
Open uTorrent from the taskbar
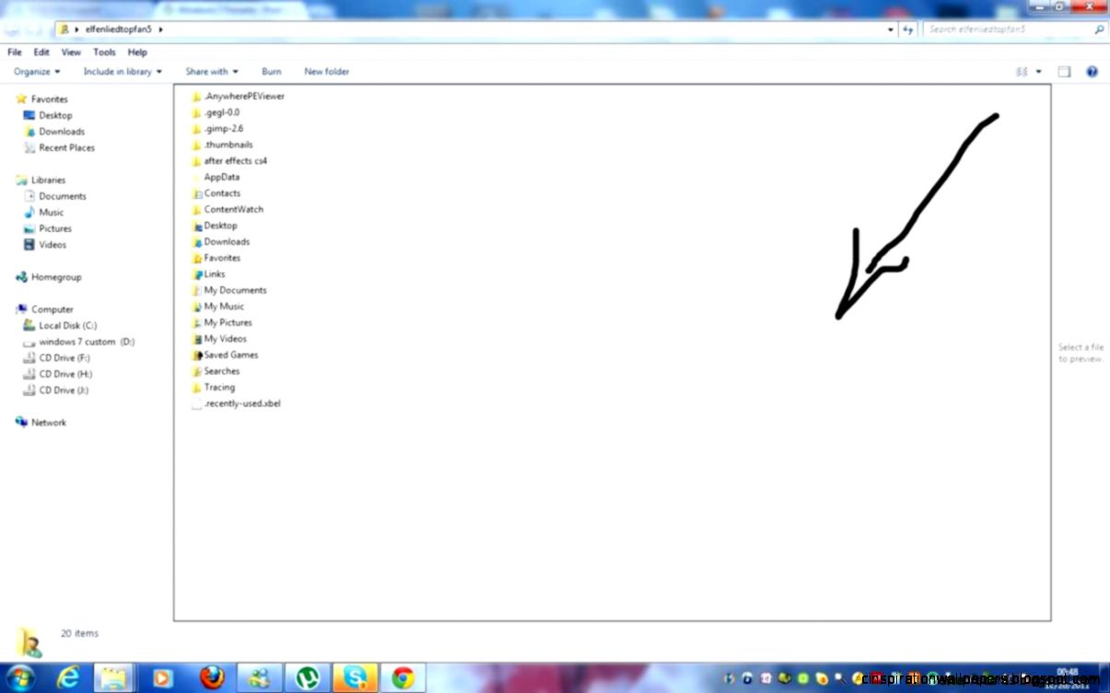click(x=308, y=676)
